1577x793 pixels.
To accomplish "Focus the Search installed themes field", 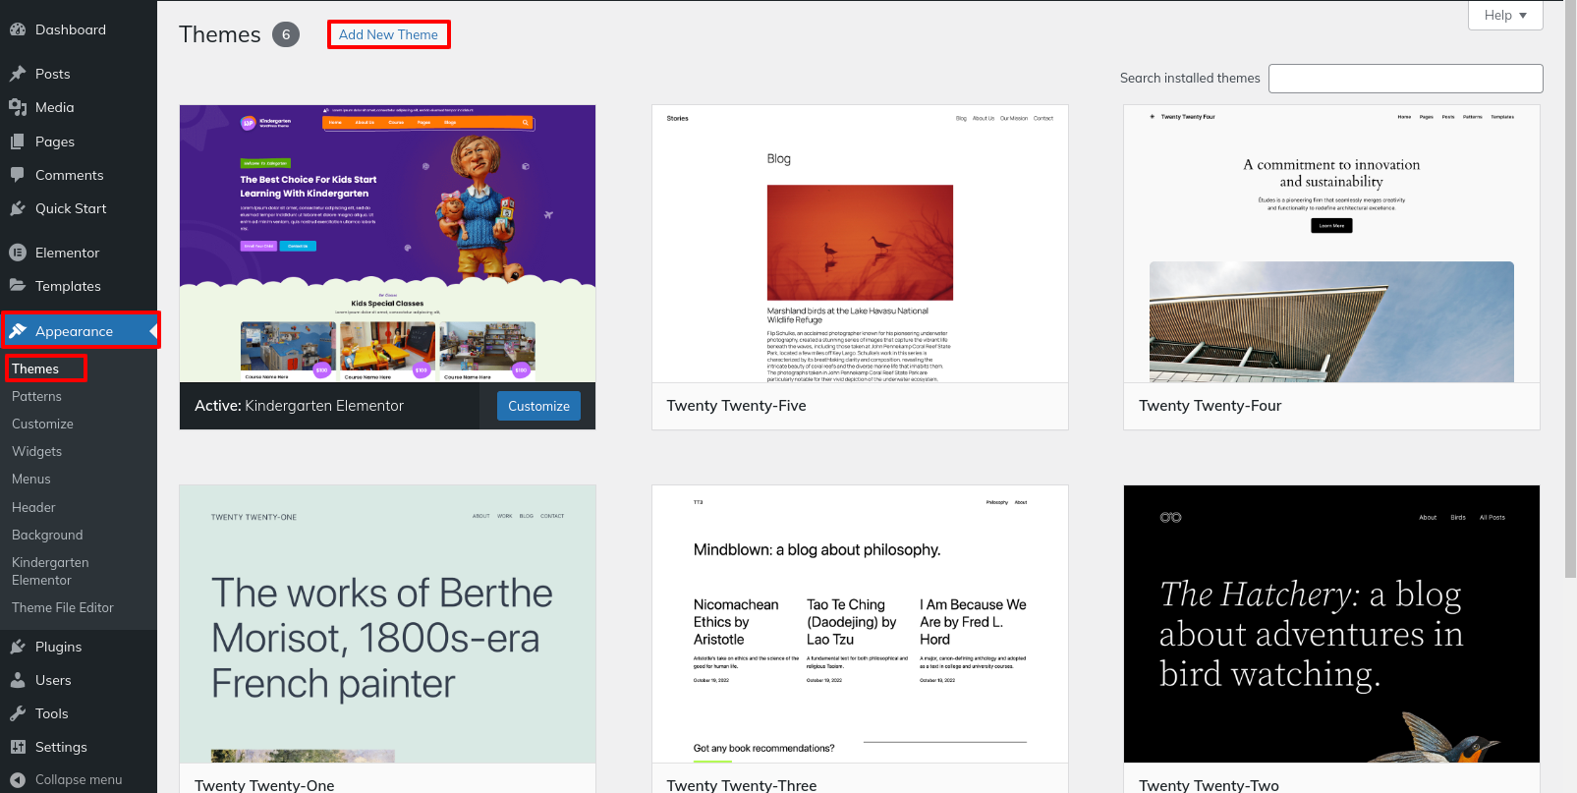I will (x=1405, y=79).
